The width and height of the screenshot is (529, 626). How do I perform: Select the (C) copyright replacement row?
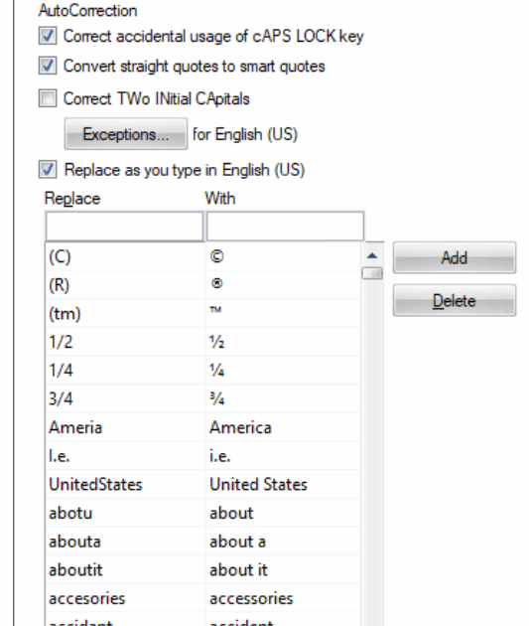pos(202,256)
